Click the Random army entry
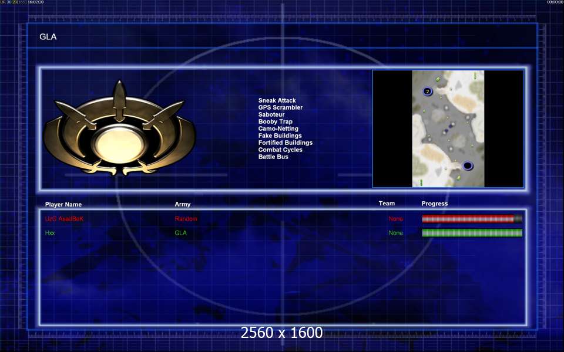Image resolution: width=564 pixels, height=352 pixels. [x=186, y=219]
